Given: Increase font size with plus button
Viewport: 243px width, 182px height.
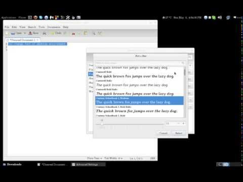Looking at the screenshot, I should (x=183, y=123).
